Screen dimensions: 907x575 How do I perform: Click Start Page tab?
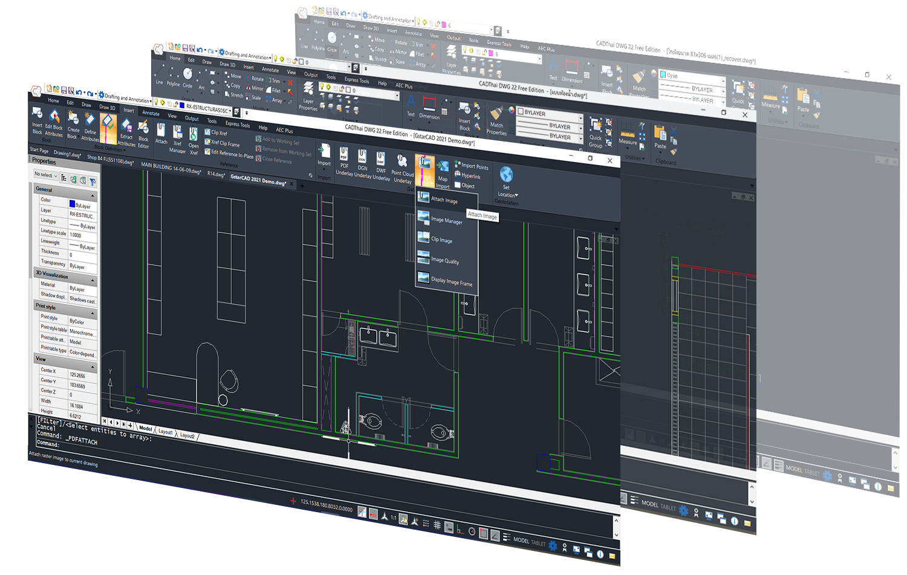coord(39,150)
